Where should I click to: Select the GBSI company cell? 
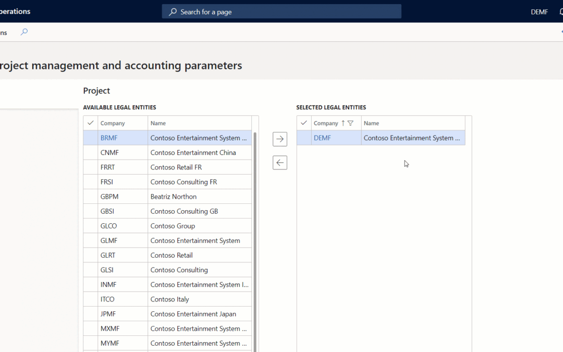pos(123,211)
